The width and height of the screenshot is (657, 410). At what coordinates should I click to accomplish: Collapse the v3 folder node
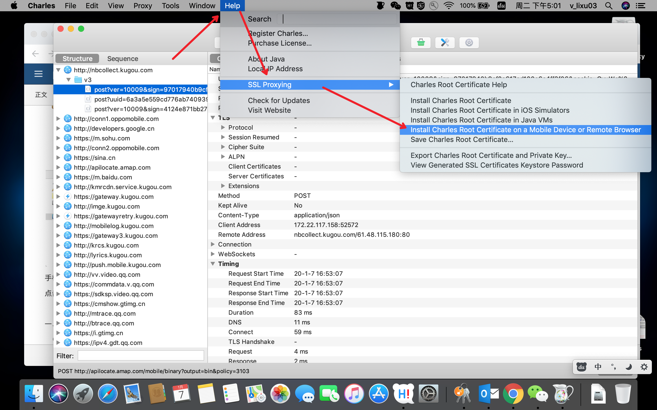[69, 80]
